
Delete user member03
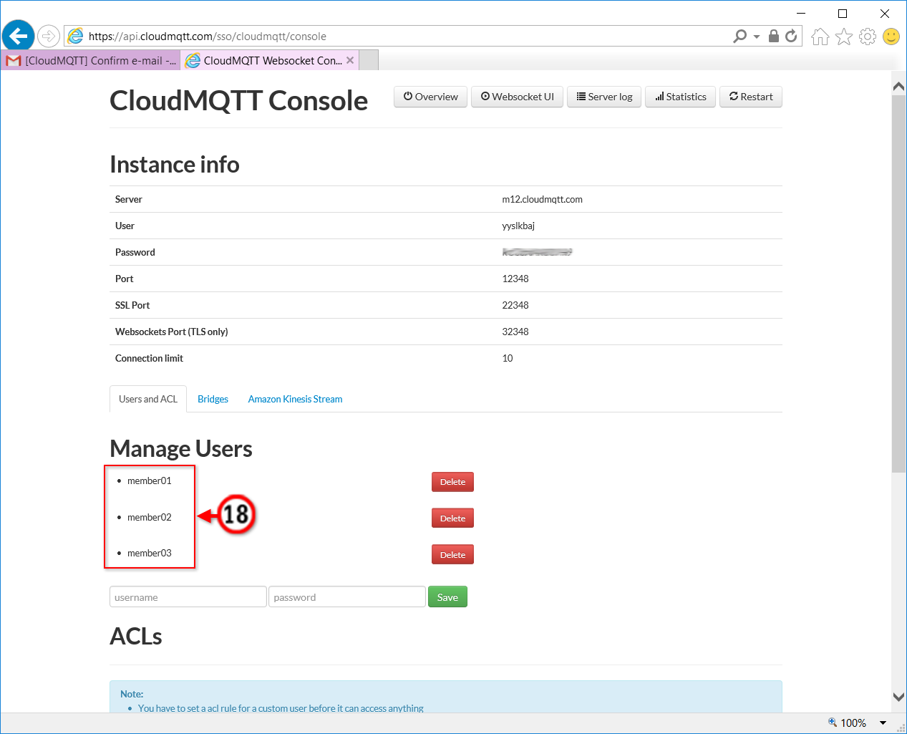(452, 555)
